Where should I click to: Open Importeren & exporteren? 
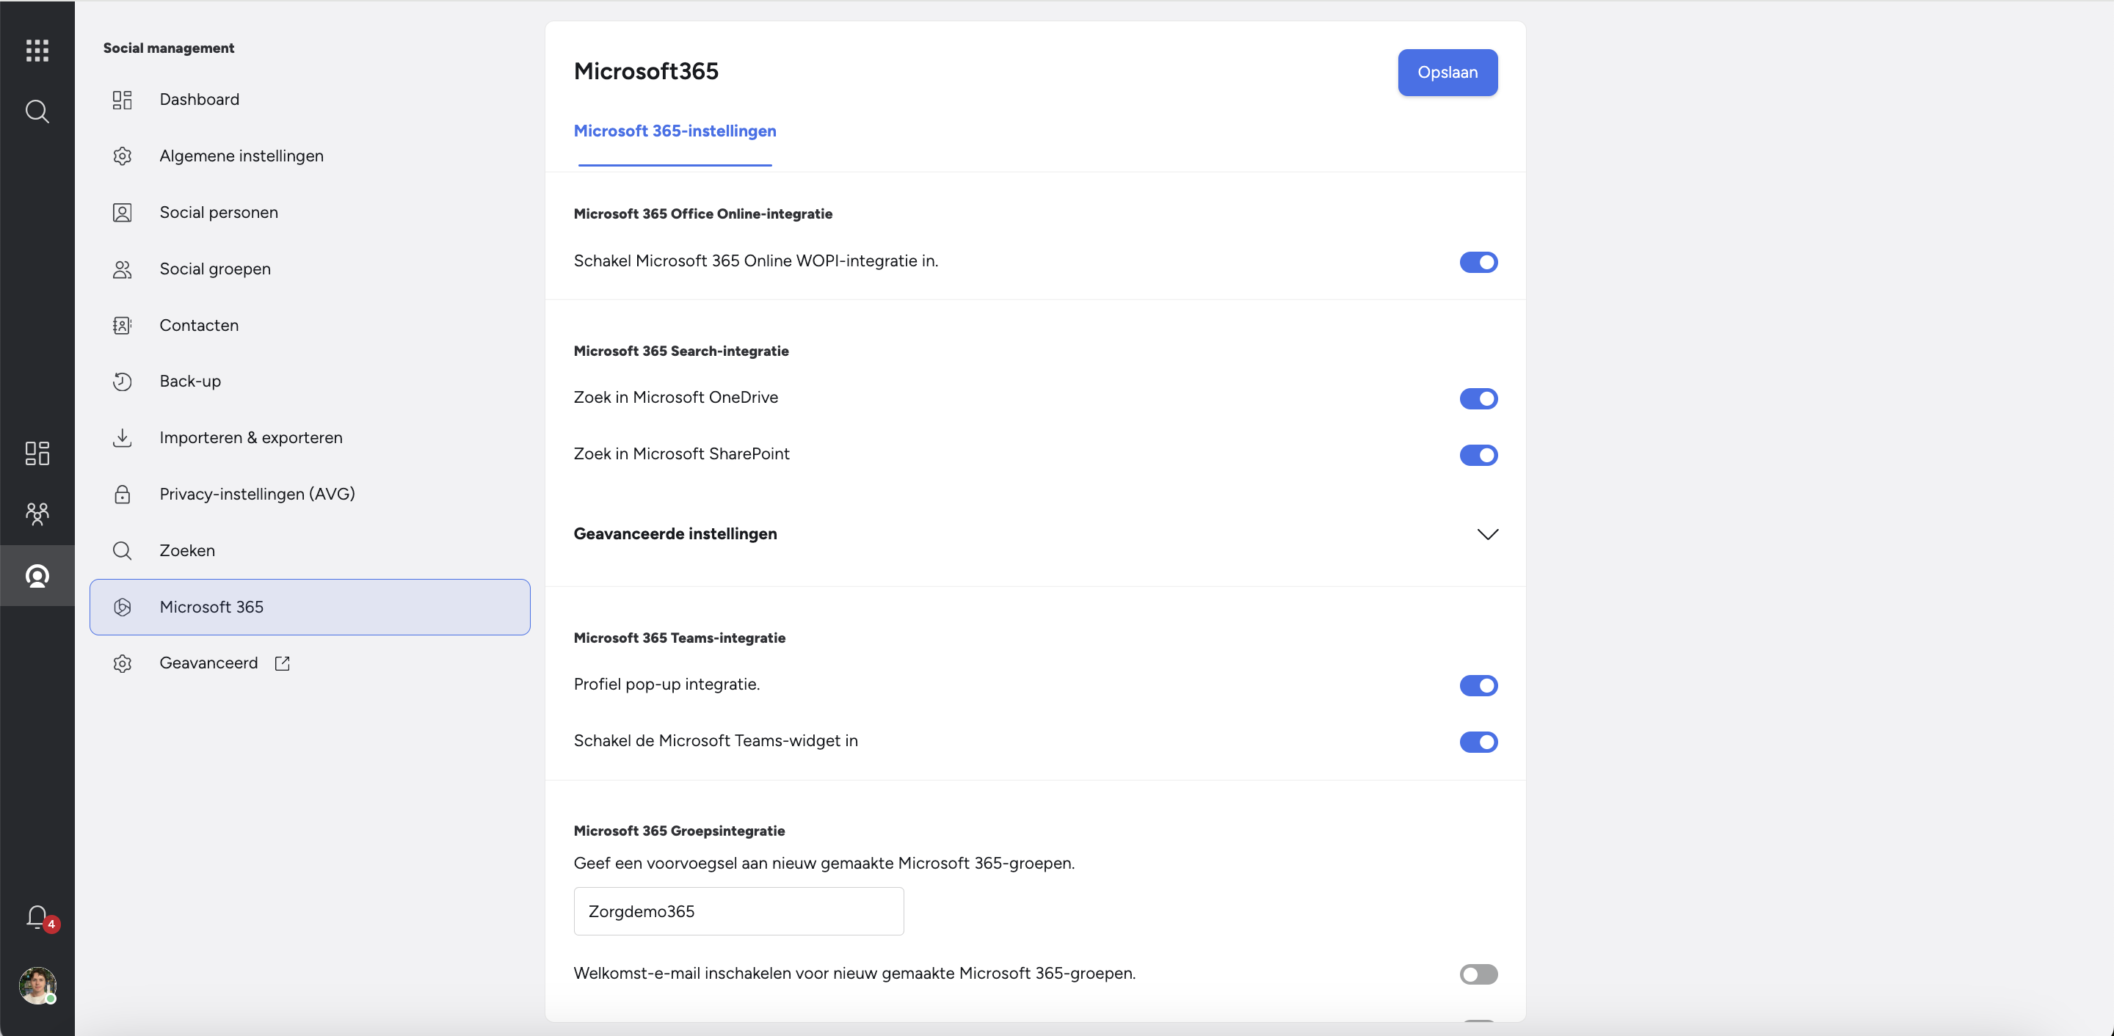[309, 438]
